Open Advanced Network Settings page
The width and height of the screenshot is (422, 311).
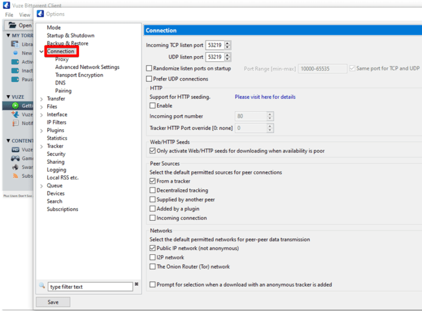(87, 67)
